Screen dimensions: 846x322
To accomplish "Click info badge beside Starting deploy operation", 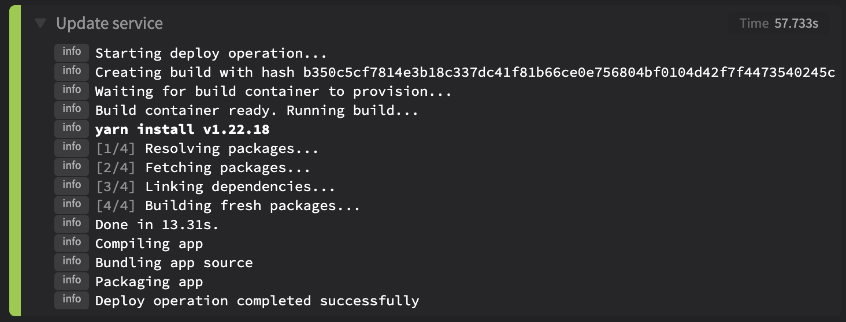I will coord(72,53).
